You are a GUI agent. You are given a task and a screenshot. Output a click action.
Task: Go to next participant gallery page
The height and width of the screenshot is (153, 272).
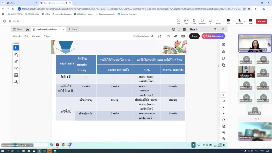259,119
